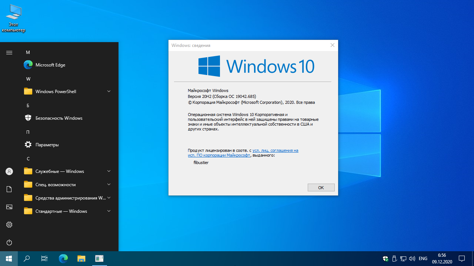The image size is (474, 266).
Task: Switch ENG input language indicator
Action: point(423,259)
